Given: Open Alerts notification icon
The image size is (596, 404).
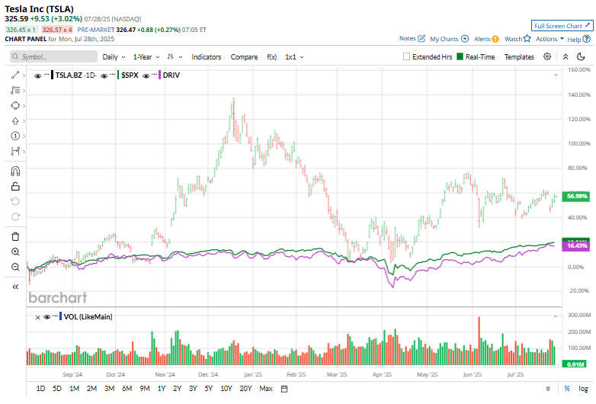Looking at the screenshot, I should pos(495,39).
